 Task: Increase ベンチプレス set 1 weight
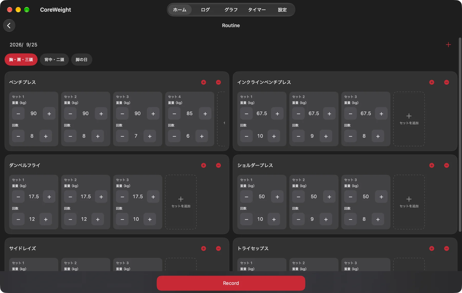pos(49,113)
